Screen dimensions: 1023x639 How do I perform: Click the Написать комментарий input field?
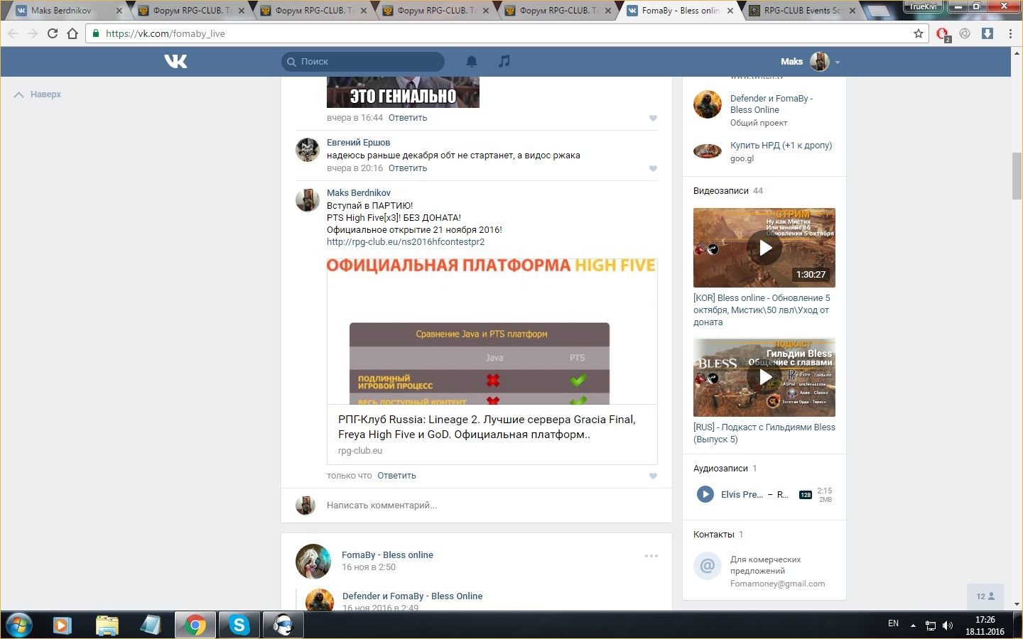point(483,506)
